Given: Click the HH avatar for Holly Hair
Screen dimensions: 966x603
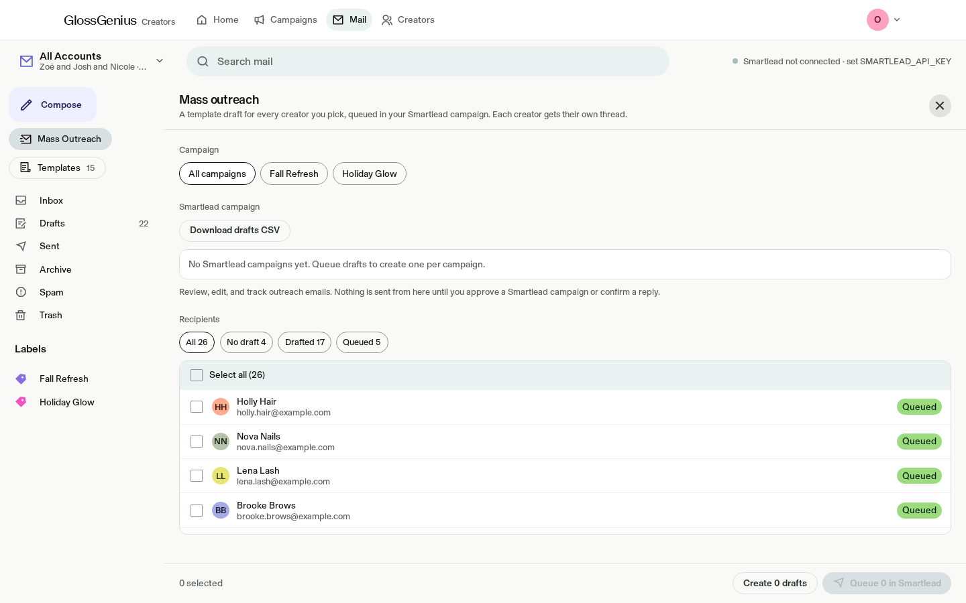Looking at the screenshot, I should pyautogui.click(x=221, y=407).
